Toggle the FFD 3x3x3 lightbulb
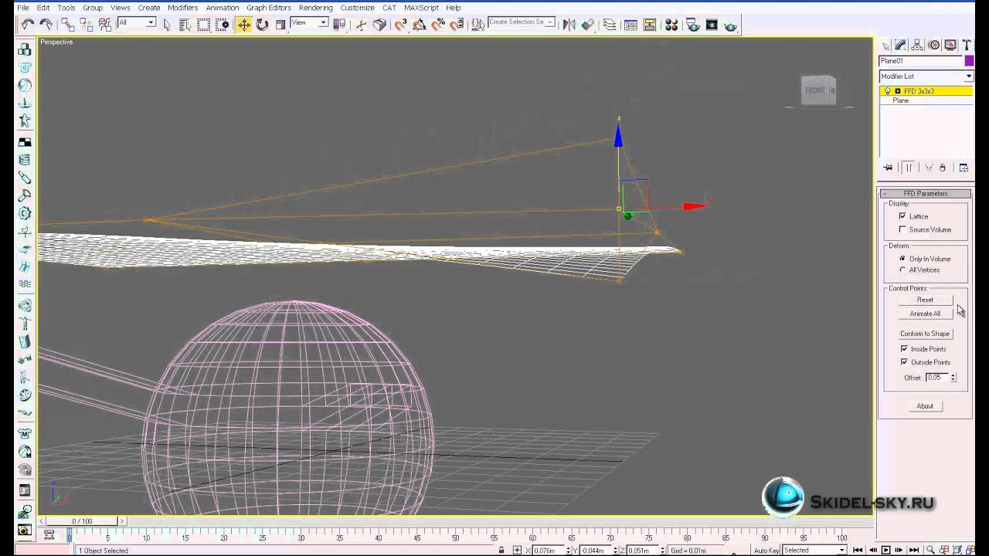This screenshot has height=556, width=989. (888, 91)
